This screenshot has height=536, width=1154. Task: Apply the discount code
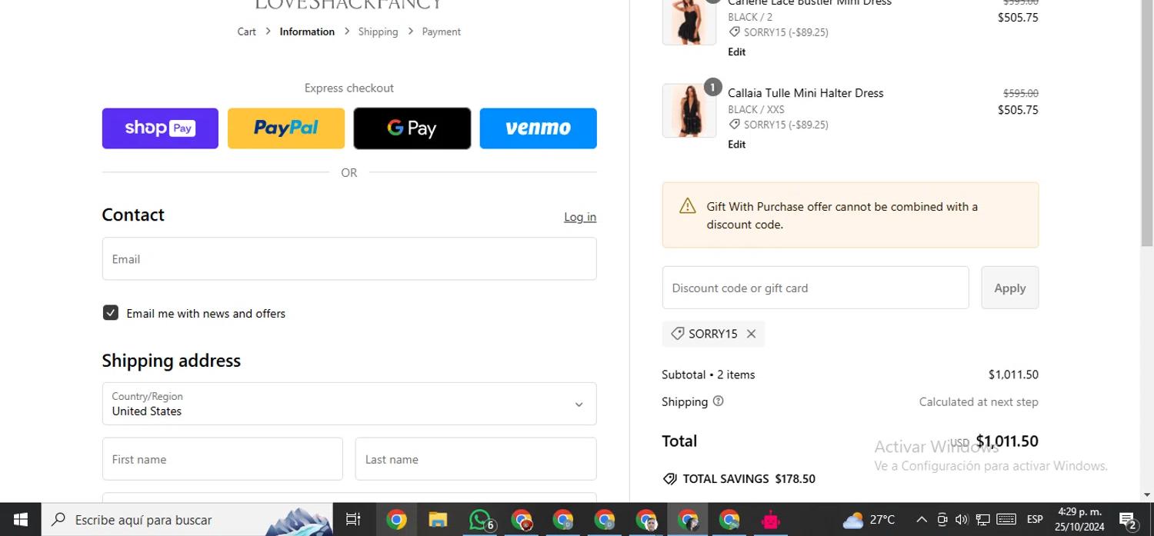(x=1009, y=288)
